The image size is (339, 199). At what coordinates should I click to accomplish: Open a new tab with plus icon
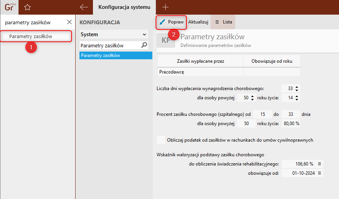[165, 7]
